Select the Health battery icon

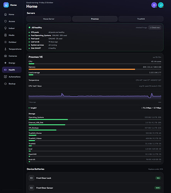(x=5, y=70)
